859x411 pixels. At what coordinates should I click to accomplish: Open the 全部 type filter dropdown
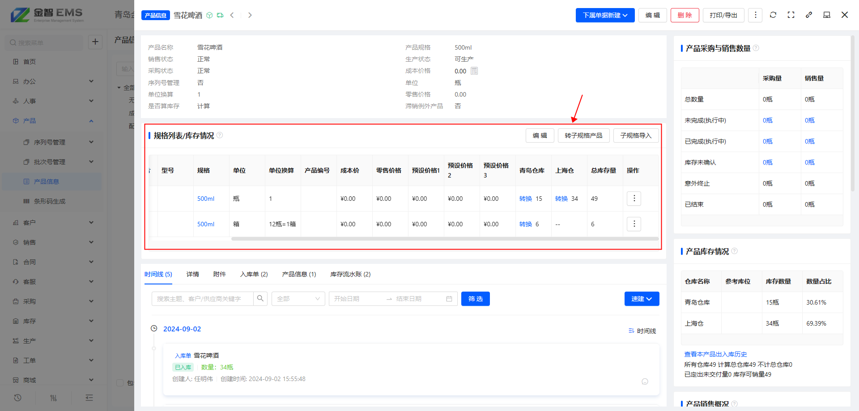pos(298,299)
